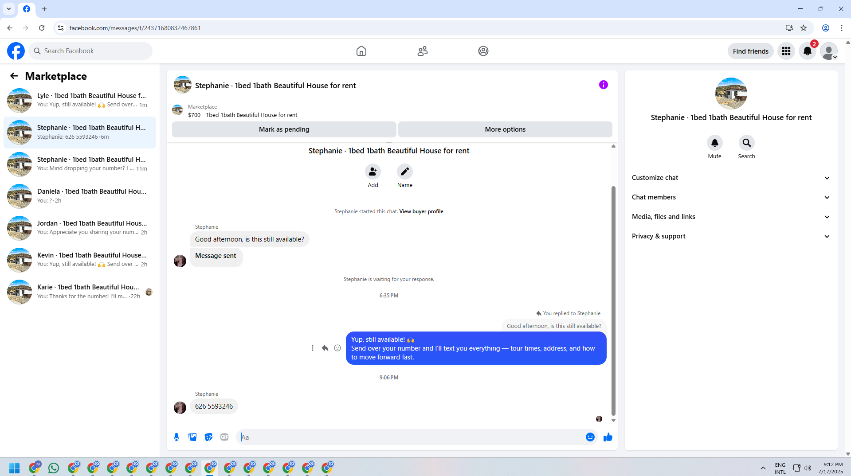
Task: Attach a file using the photo icon
Action: tap(192, 437)
